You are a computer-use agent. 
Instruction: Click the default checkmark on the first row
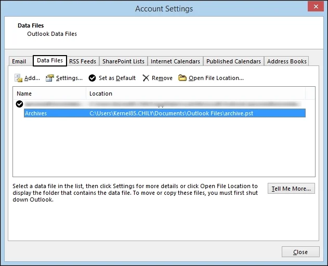pos(19,104)
